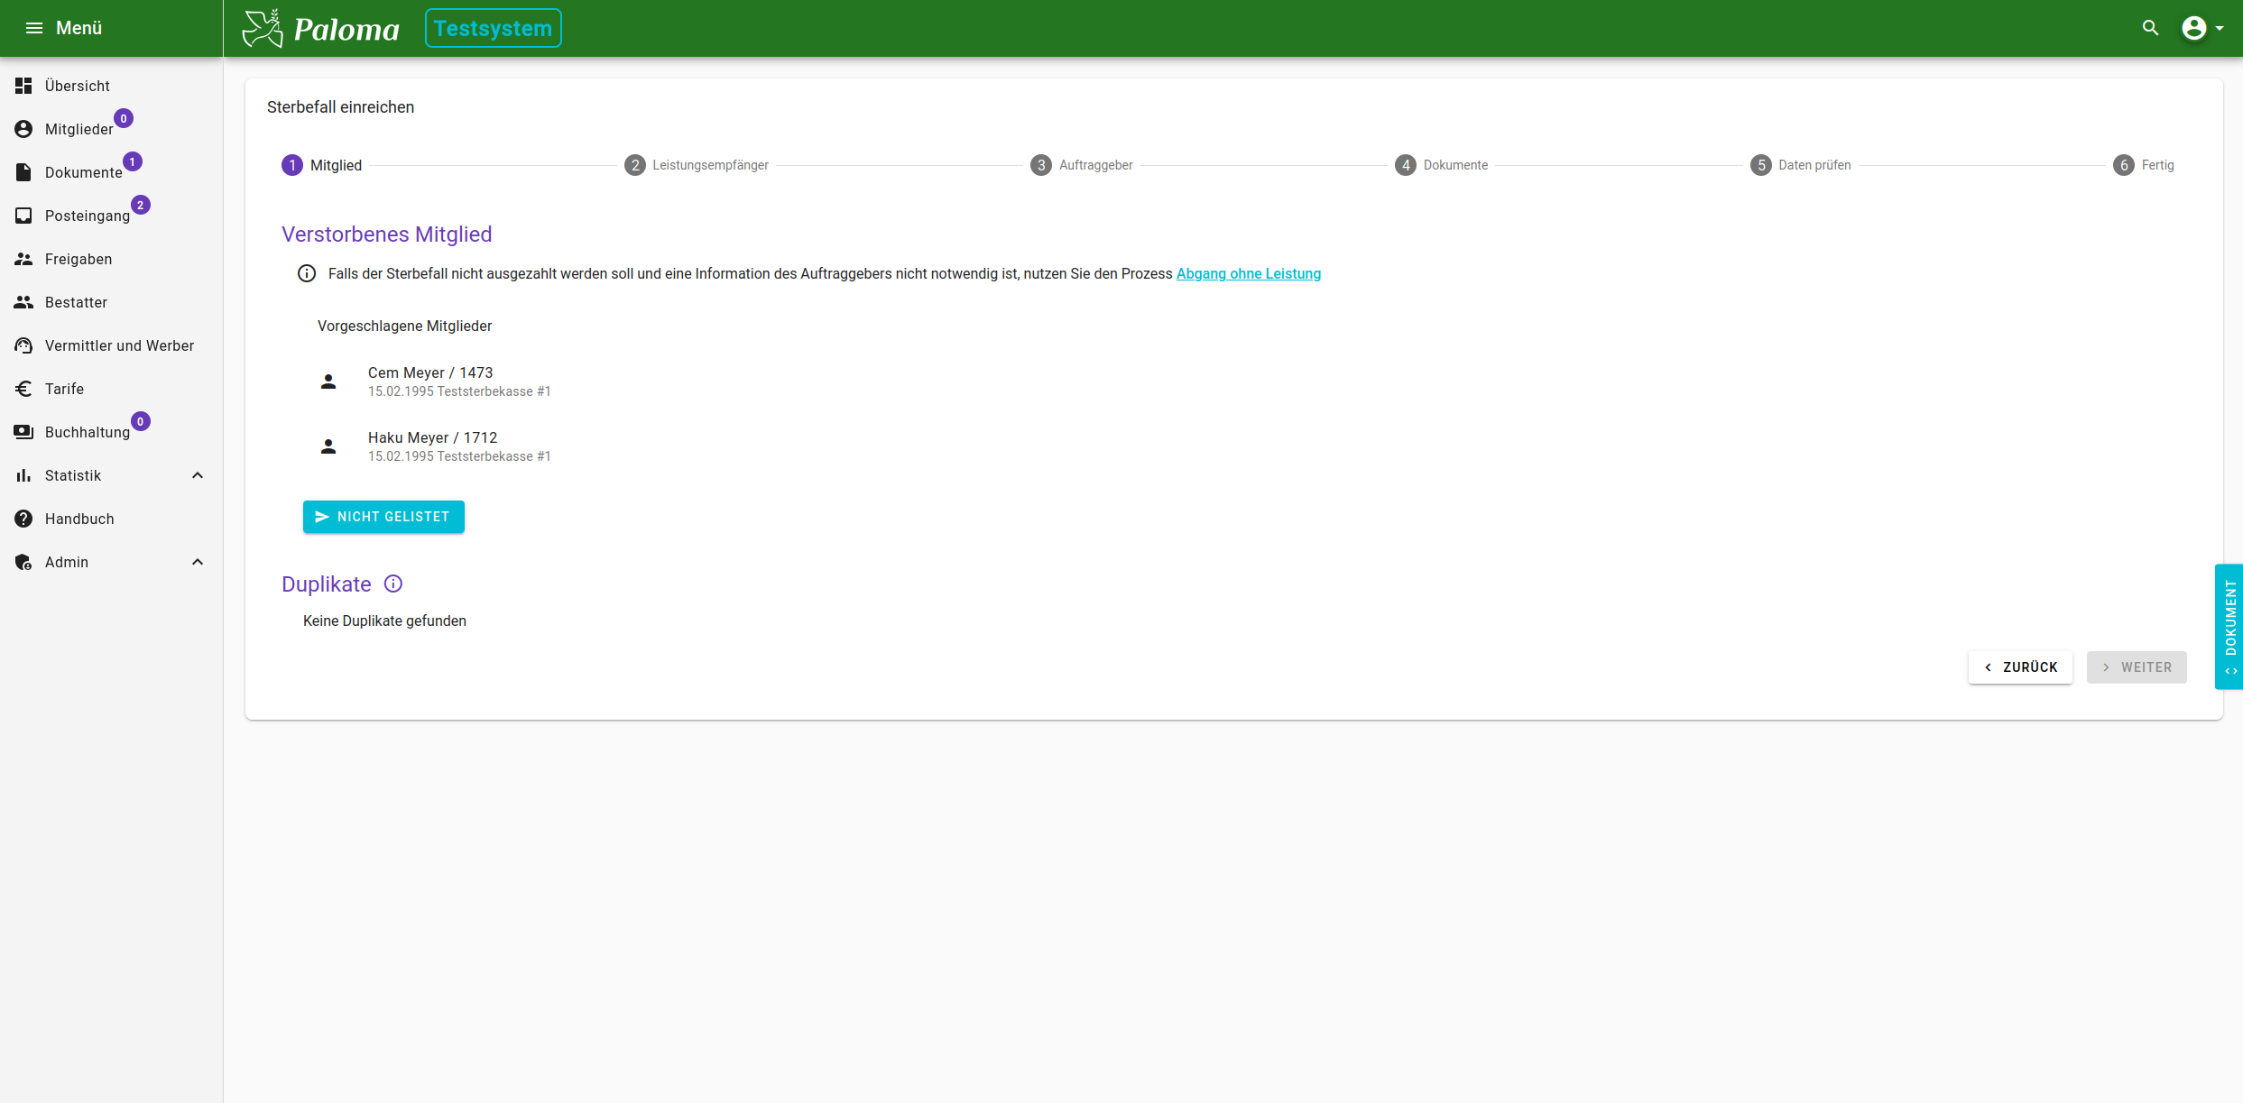The height and width of the screenshot is (1103, 2243).
Task: Open the hamburger Menü icon
Action: click(x=34, y=28)
